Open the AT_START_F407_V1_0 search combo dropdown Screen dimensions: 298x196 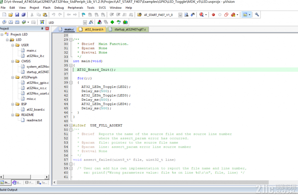click(x=180, y=15)
